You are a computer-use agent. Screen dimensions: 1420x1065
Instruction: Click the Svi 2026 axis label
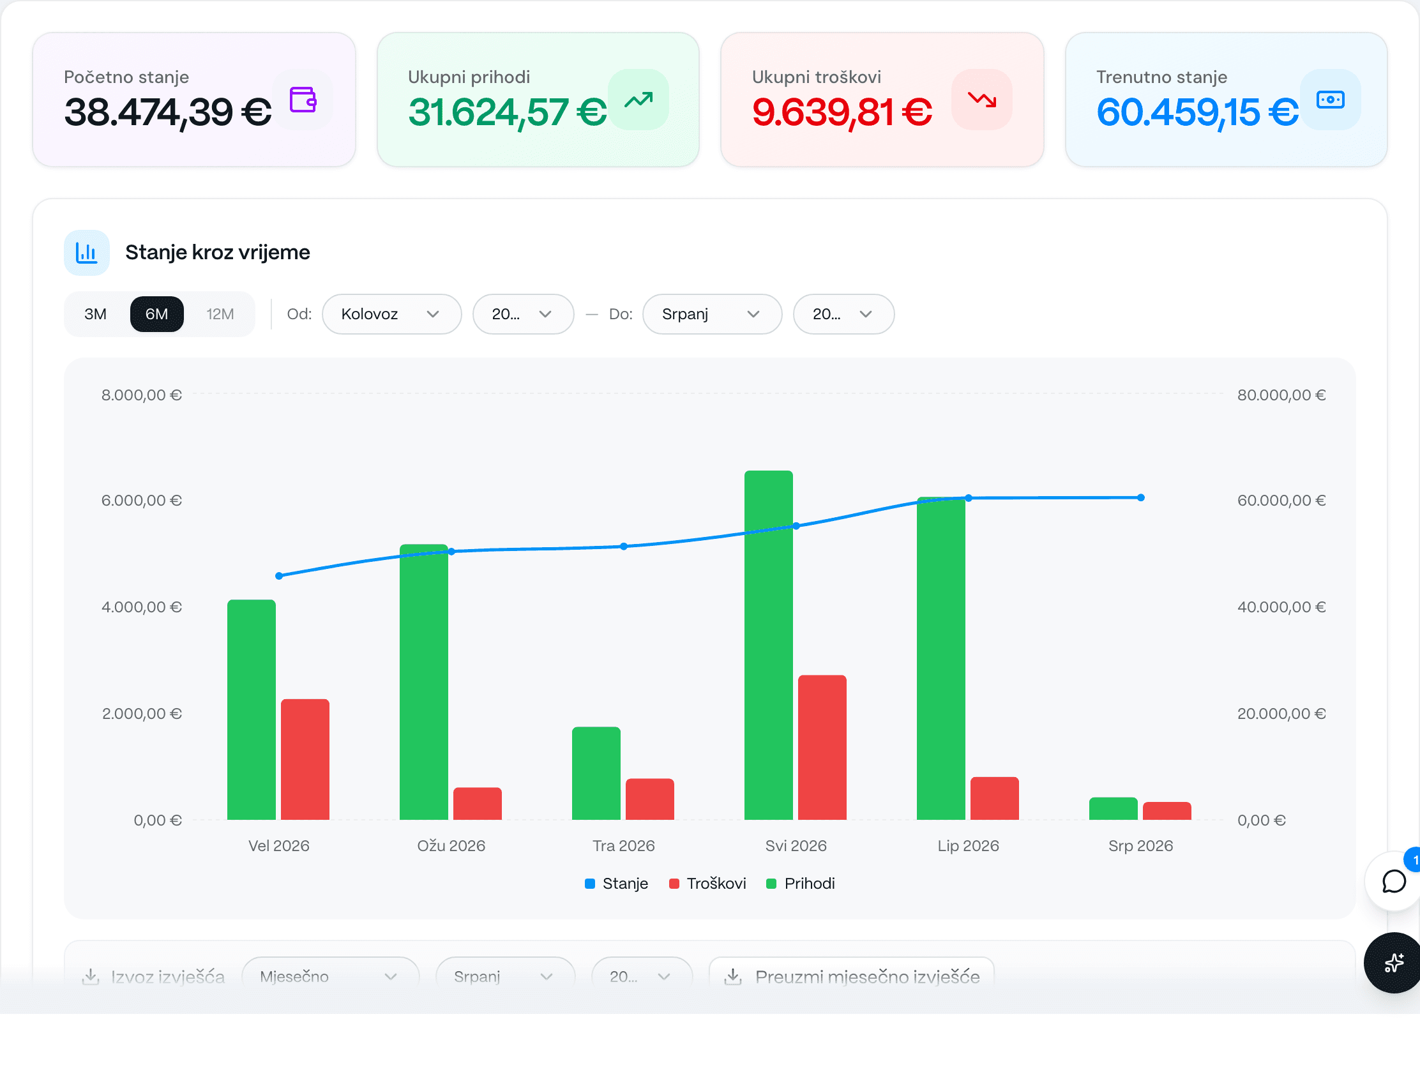pyautogui.click(x=796, y=845)
